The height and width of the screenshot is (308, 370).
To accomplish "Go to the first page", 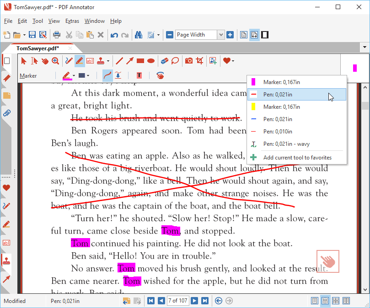I will [x=151, y=301].
